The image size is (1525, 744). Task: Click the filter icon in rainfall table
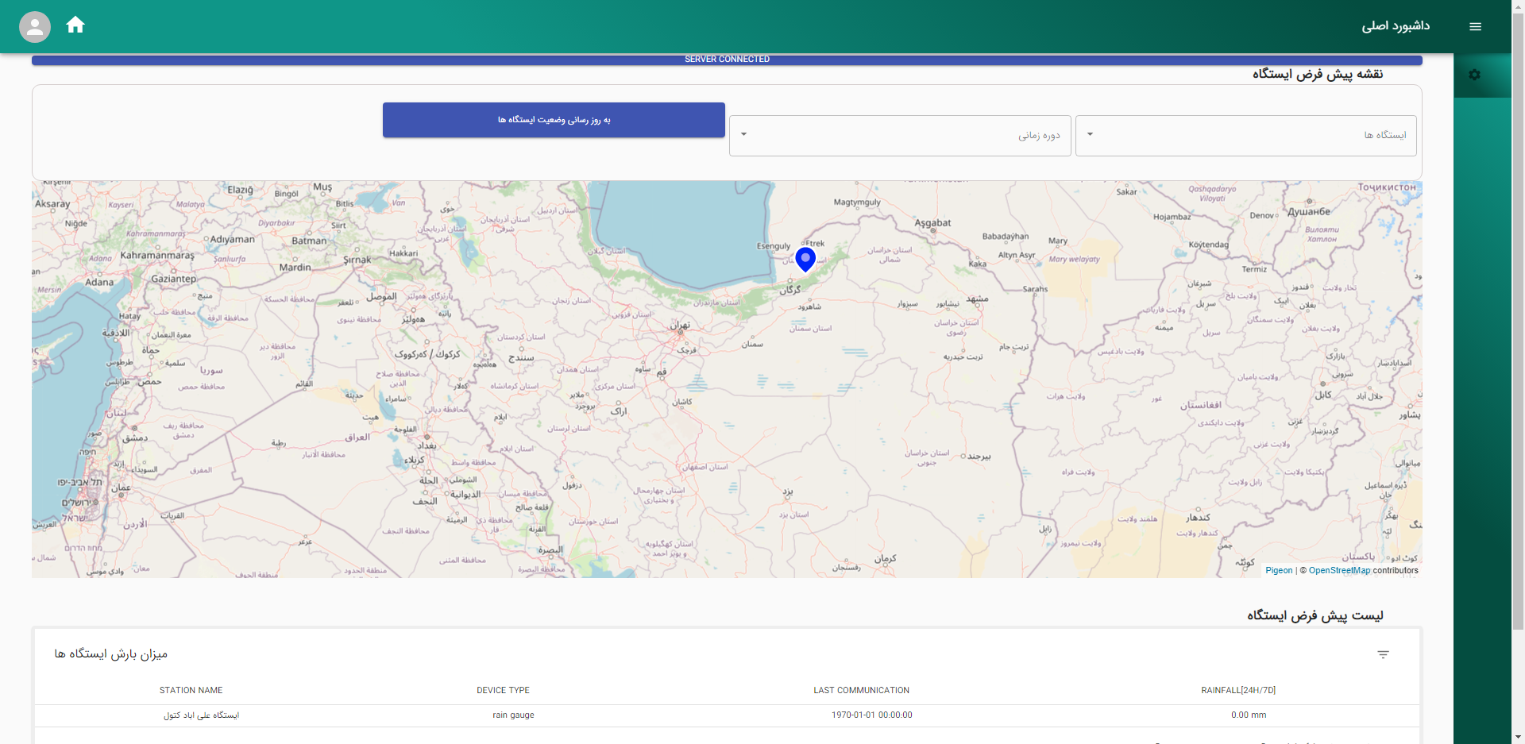1383,654
